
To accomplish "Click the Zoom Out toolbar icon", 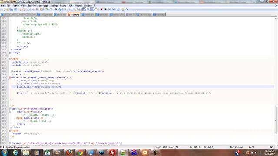I will pos(69,9).
